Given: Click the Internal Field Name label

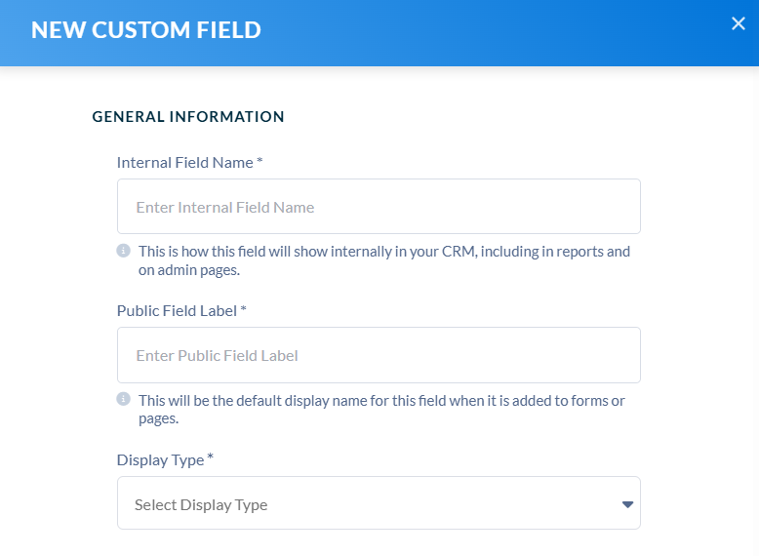Looking at the screenshot, I should (x=185, y=163).
